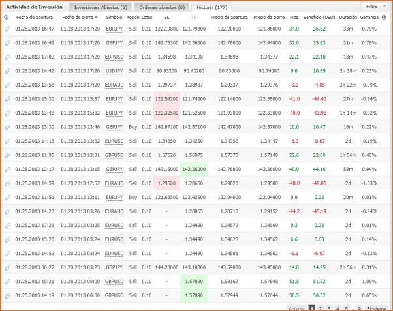Click the Ganancia value 1.09%
Image resolution: width=393 pixels, height=311 pixels.
[369, 282]
